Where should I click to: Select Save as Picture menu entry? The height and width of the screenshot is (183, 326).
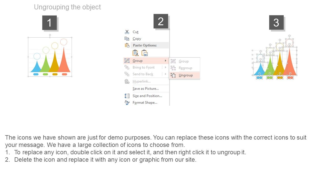coord(146,89)
